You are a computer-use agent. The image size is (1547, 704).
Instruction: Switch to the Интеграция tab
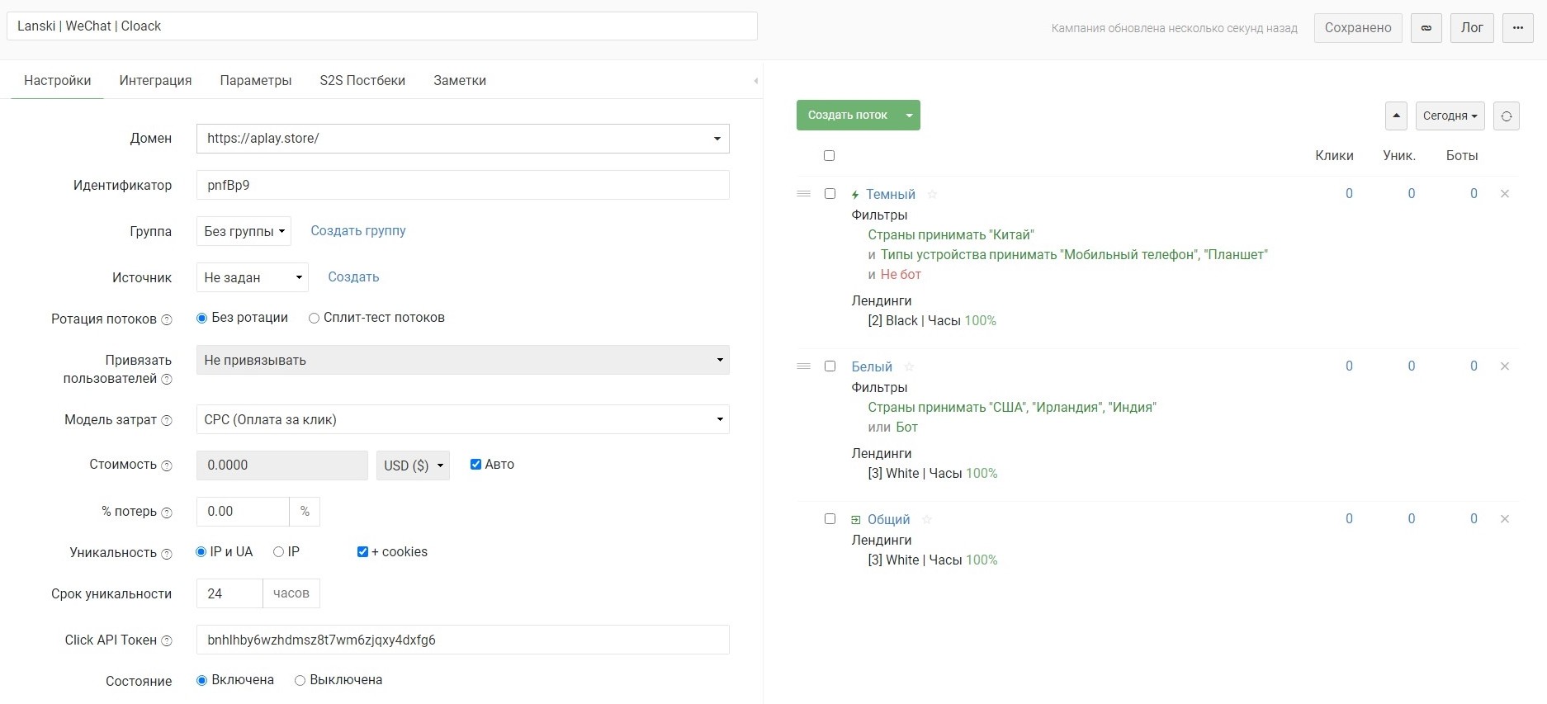155,81
